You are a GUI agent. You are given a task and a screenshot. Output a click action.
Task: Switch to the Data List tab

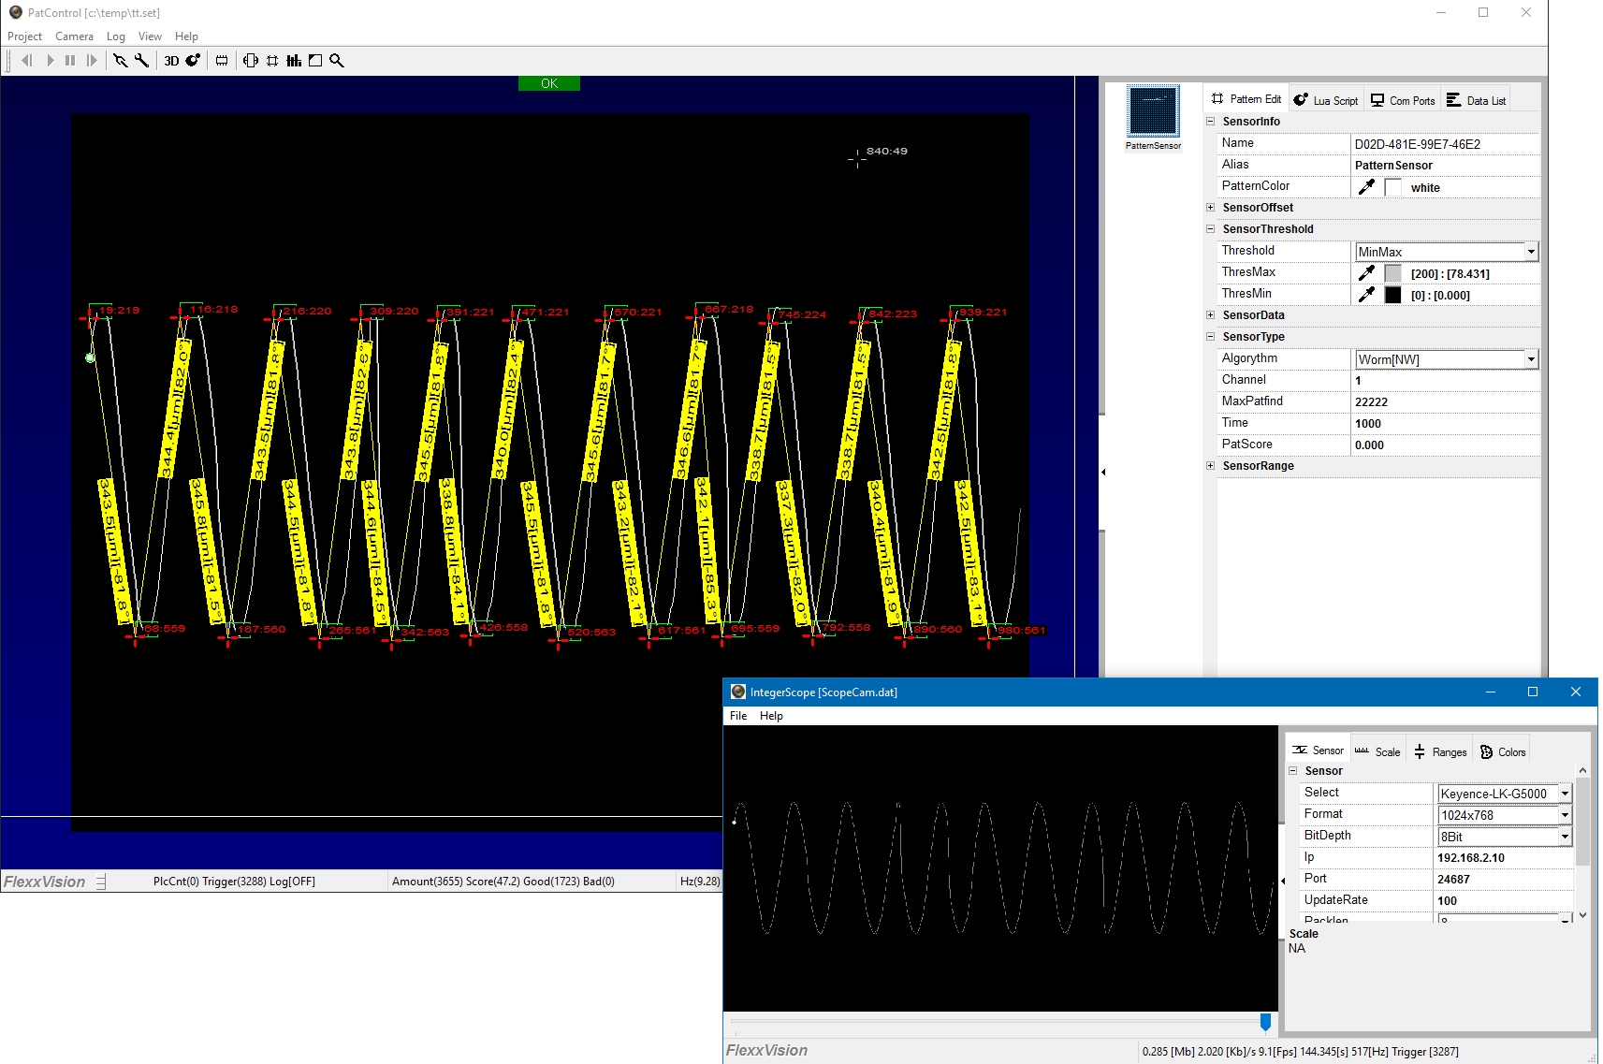(x=1476, y=100)
